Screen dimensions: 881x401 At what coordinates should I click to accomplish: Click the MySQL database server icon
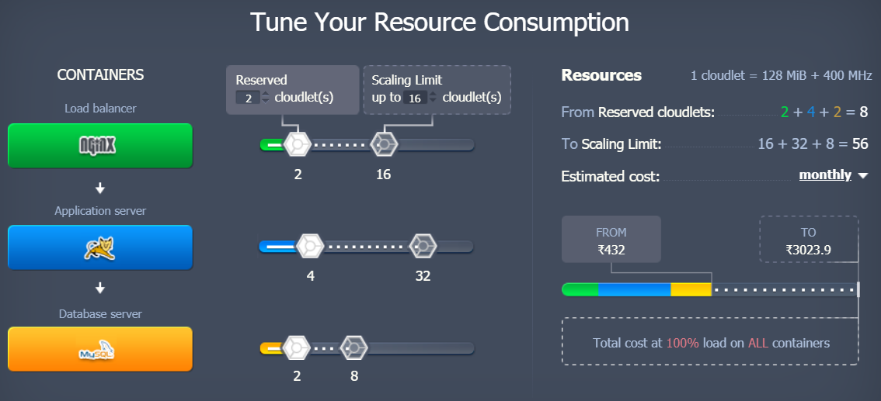(x=100, y=349)
